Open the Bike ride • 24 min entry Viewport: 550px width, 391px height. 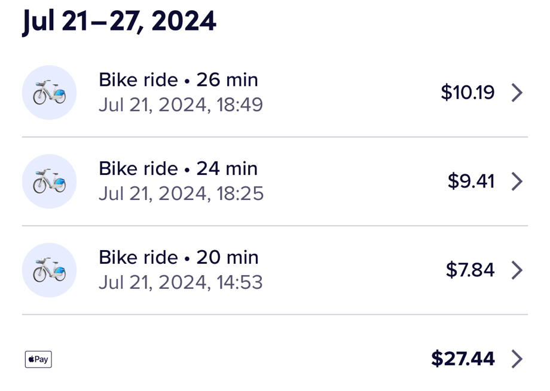[178, 169]
